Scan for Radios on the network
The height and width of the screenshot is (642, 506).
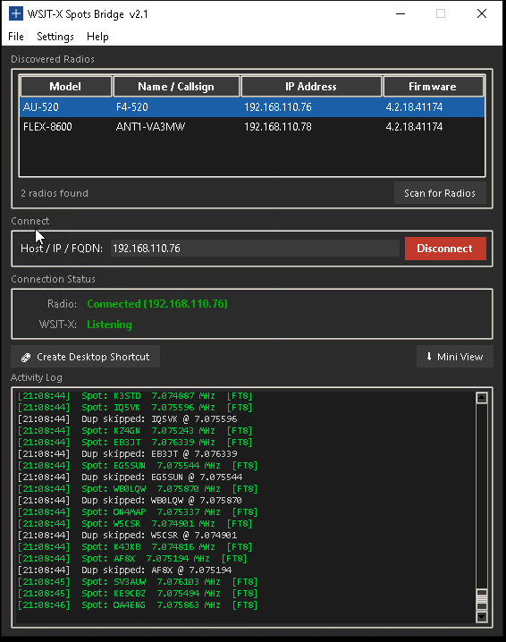tap(440, 193)
